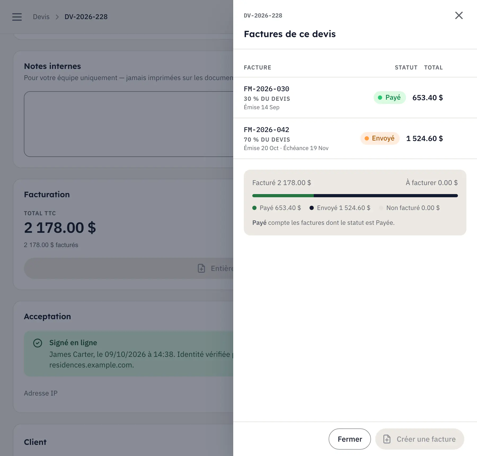Click the Signé en ligne heading
The width and height of the screenshot is (477, 456).
pos(73,343)
